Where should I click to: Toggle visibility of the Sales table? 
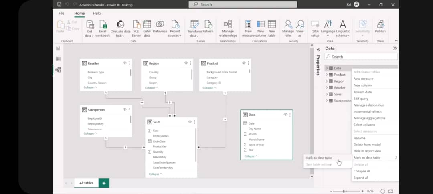(190, 122)
